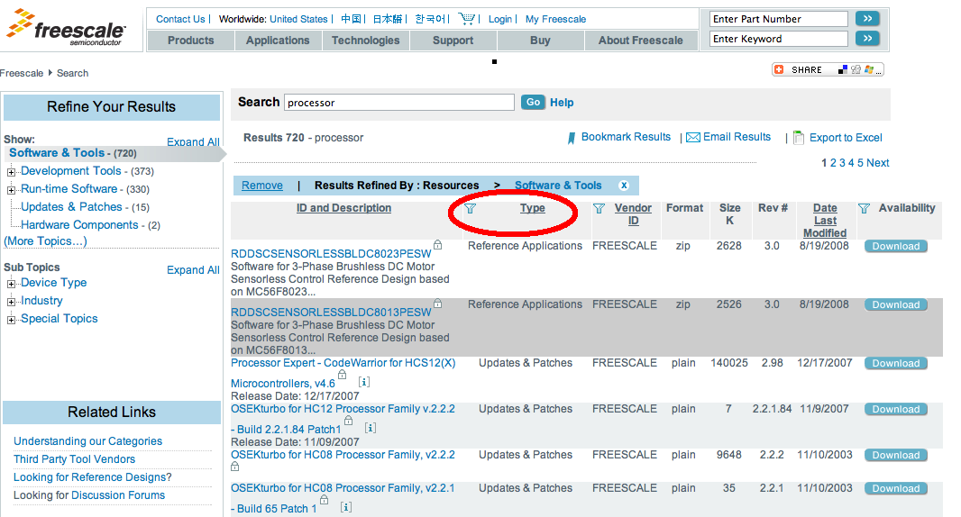
Task: Download OSEKturbo HC08 v2.2.2 file
Action: coord(896,455)
